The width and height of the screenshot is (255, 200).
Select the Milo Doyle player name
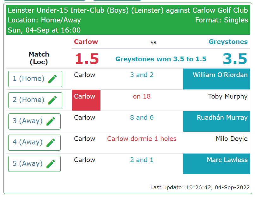(232, 139)
